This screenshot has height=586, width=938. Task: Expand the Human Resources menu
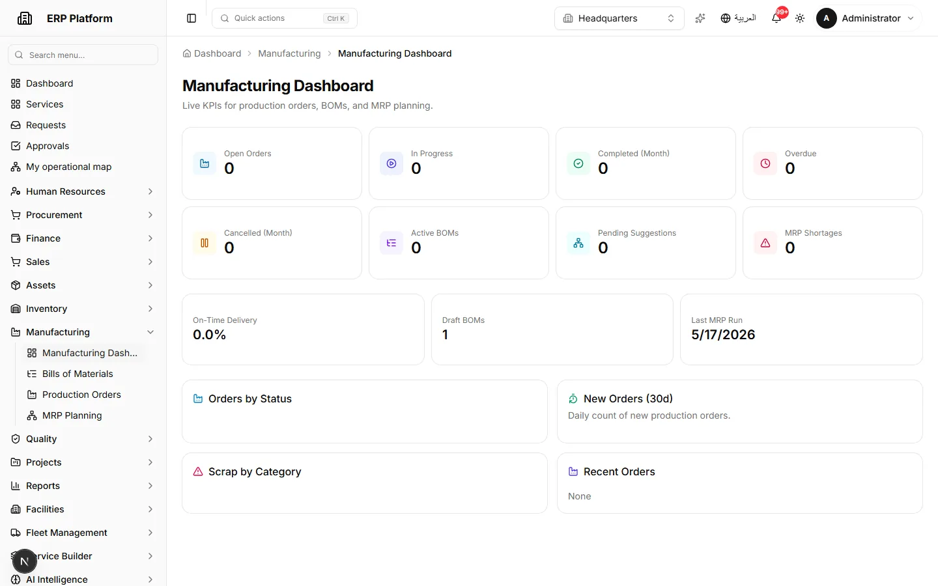pos(83,191)
